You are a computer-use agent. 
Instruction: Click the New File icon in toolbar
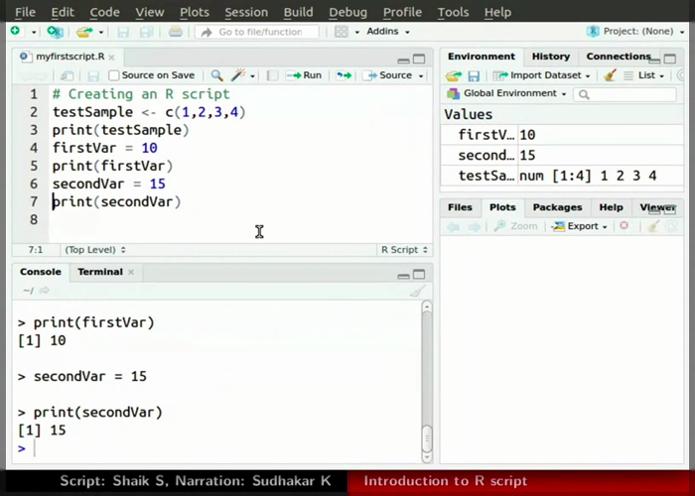point(17,32)
